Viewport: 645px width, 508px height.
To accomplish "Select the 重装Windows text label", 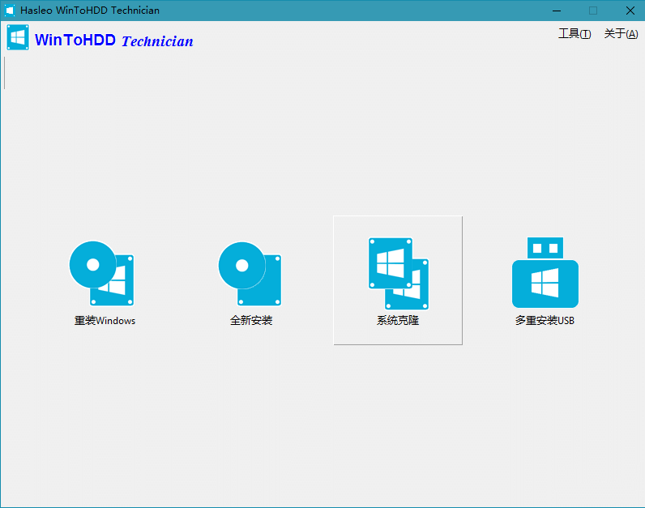I will 105,321.
